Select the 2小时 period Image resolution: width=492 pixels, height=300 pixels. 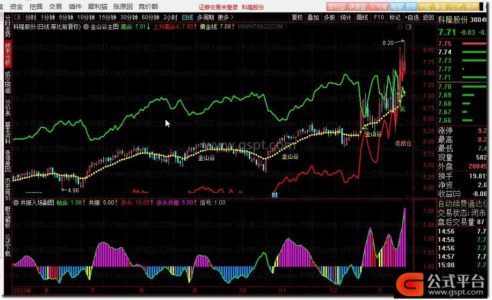[x=170, y=17]
